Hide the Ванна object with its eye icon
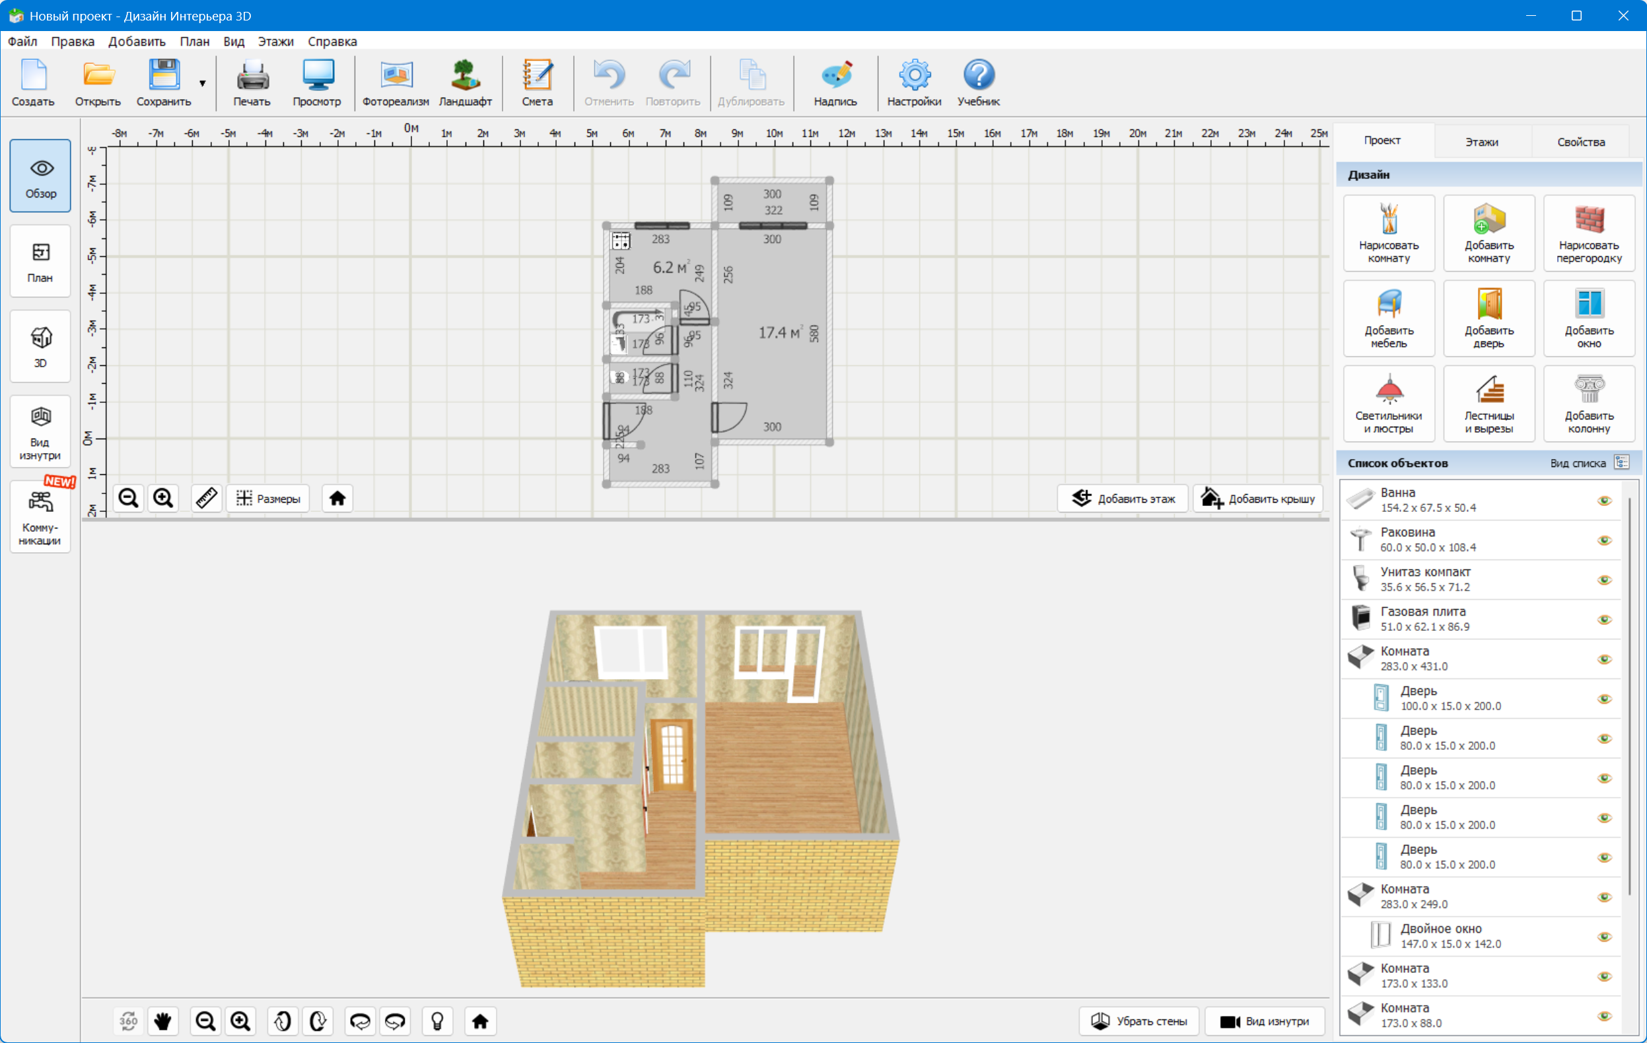Viewport: 1647px width, 1043px height. (x=1604, y=501)
